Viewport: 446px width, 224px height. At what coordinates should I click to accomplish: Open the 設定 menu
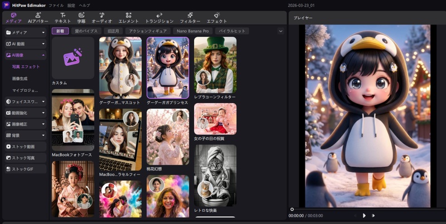[71, 6]
